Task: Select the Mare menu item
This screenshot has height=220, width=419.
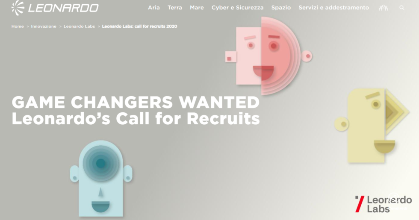Action: coord(197,8)
